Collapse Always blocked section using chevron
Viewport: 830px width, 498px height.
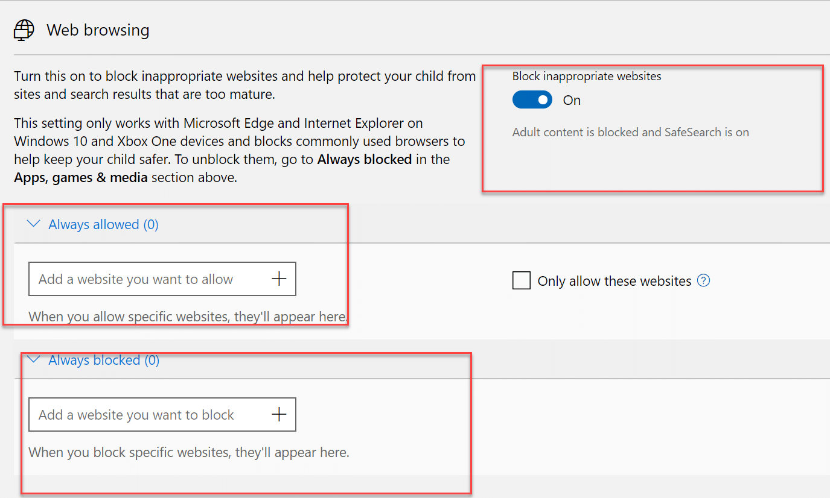point(34,359)
